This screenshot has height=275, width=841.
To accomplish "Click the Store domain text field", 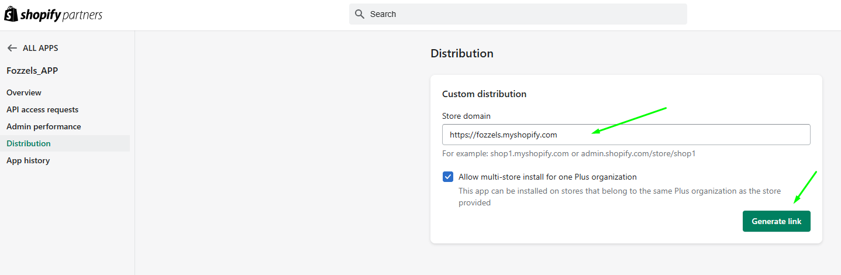I will [x=626, y=135].
